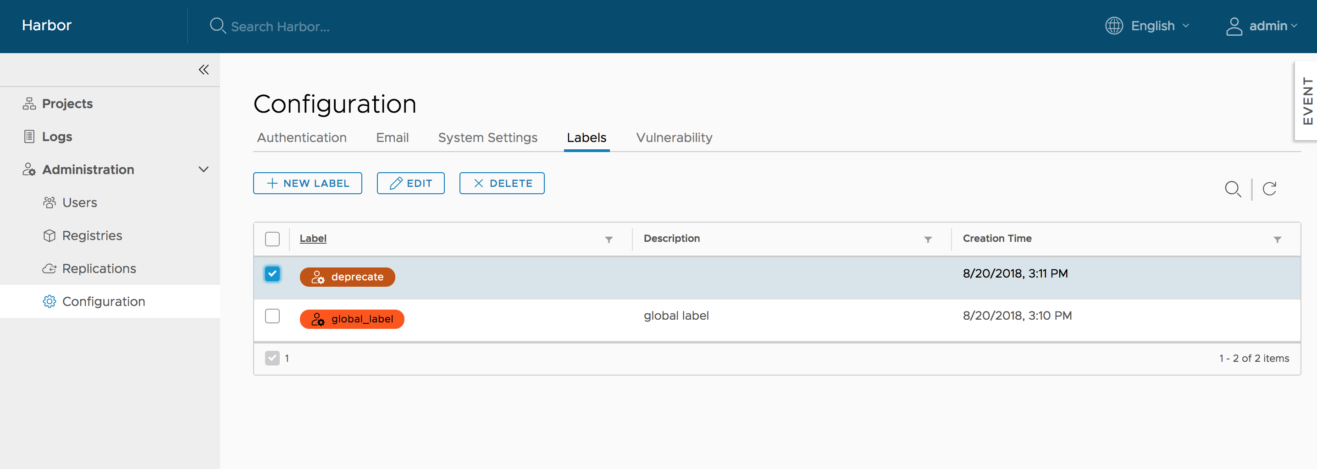Check the global_label row checkbox

(x=272, y=316)
